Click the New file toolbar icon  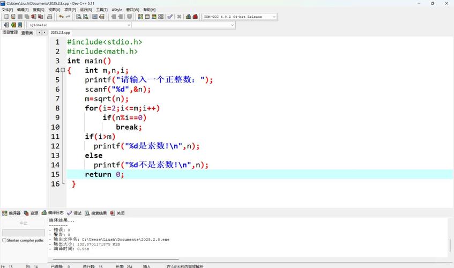5,17
